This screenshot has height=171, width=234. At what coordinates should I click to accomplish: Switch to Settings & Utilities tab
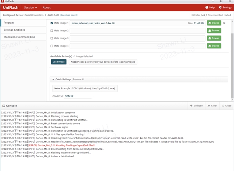point(23,30)
